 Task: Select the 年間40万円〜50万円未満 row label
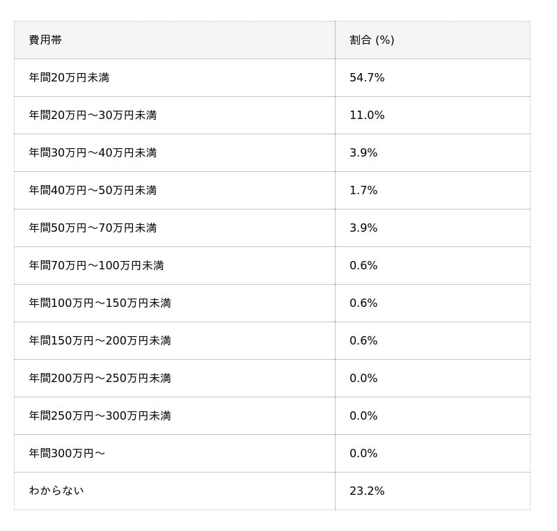click(93, 191)
